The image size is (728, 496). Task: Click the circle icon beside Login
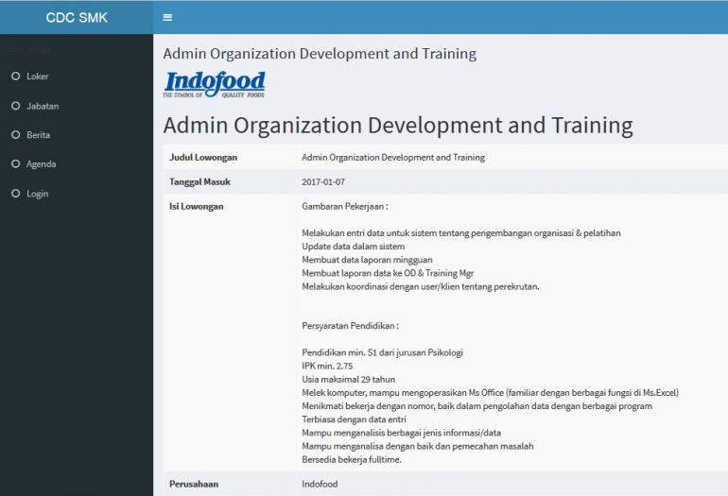(16, 194)
